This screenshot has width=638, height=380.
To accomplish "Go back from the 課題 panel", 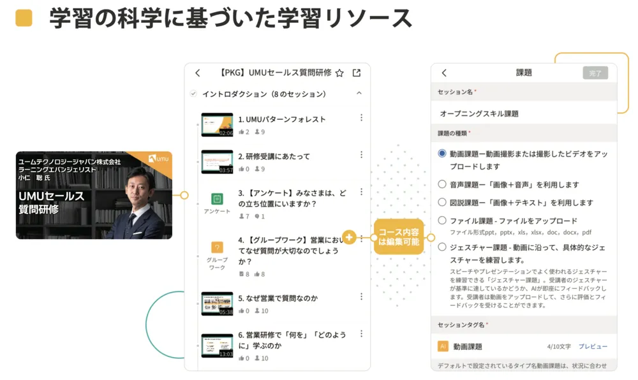I will pos(445,73).
